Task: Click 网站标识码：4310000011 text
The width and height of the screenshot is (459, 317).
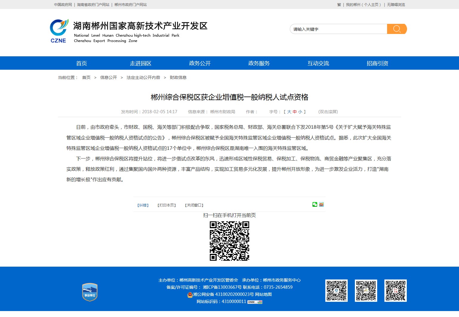Action: click(x=221, y=302)
